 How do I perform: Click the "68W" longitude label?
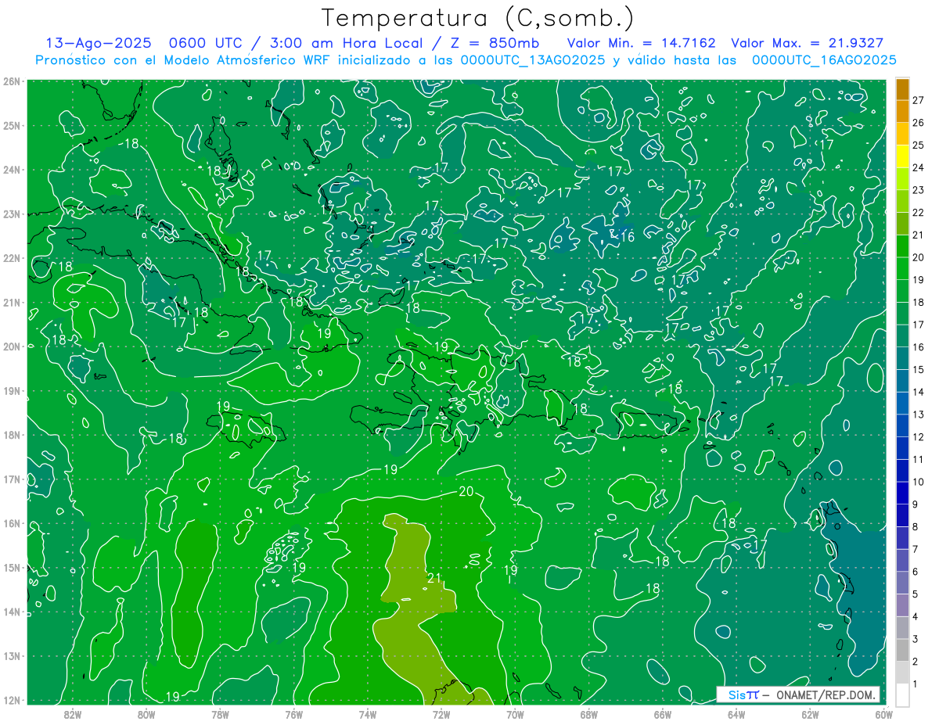coord(589,714)
